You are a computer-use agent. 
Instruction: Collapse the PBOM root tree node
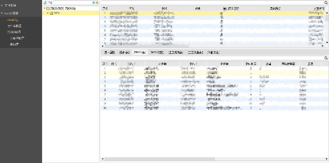(x=44, y=8)
